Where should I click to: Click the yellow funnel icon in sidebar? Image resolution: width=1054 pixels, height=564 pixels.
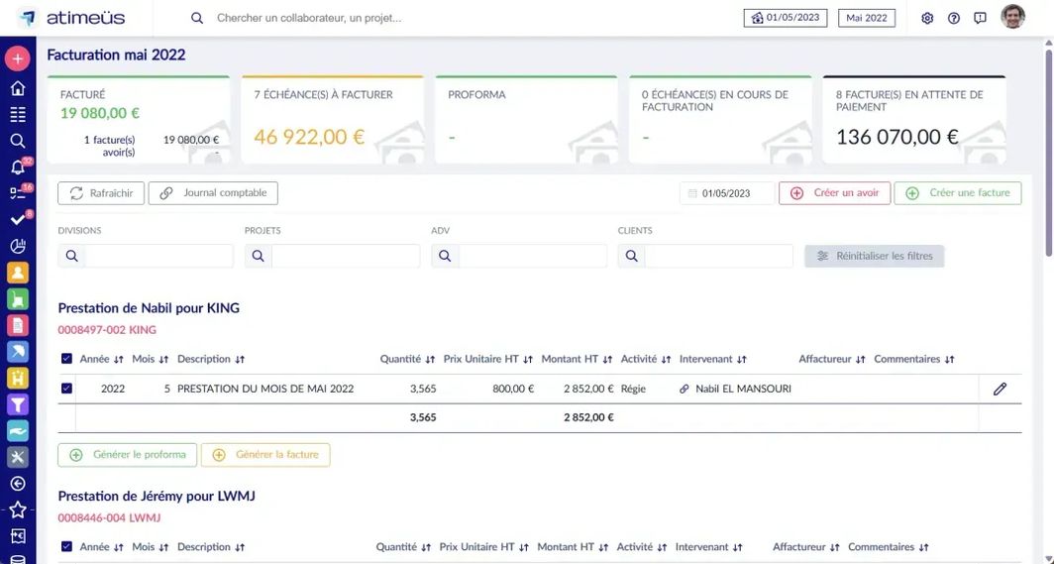click(x=17, y=404)
